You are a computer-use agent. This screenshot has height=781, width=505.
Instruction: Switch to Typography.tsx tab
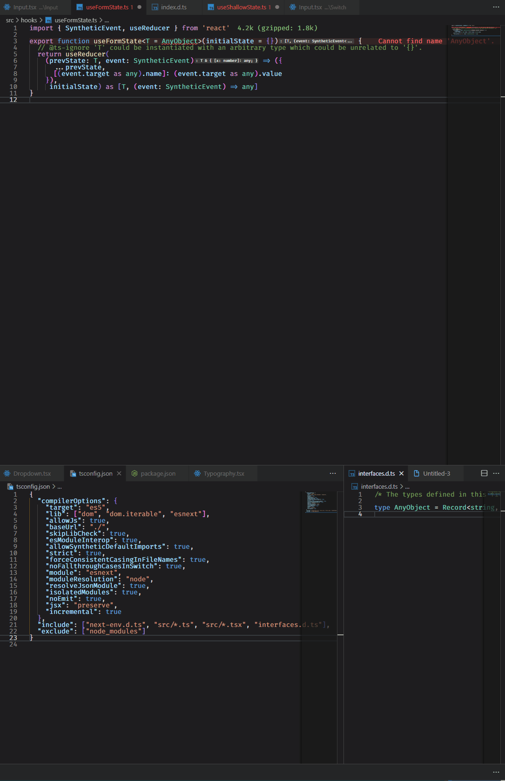click(x=223, y=473)
